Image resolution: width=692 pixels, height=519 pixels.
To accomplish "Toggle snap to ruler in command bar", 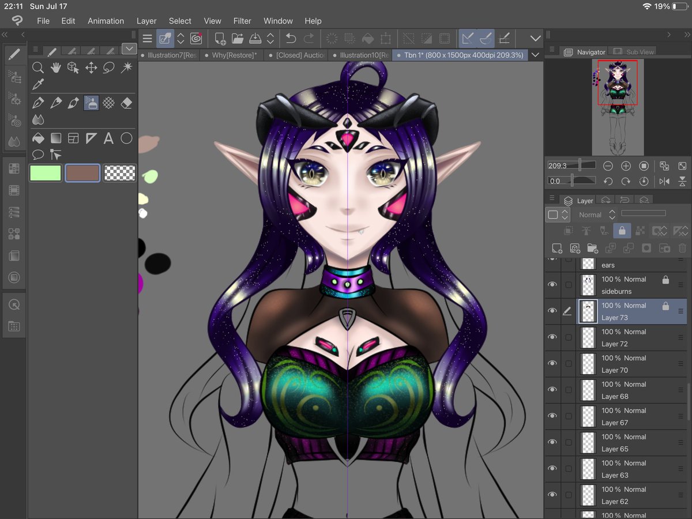I will click(468, 39).
